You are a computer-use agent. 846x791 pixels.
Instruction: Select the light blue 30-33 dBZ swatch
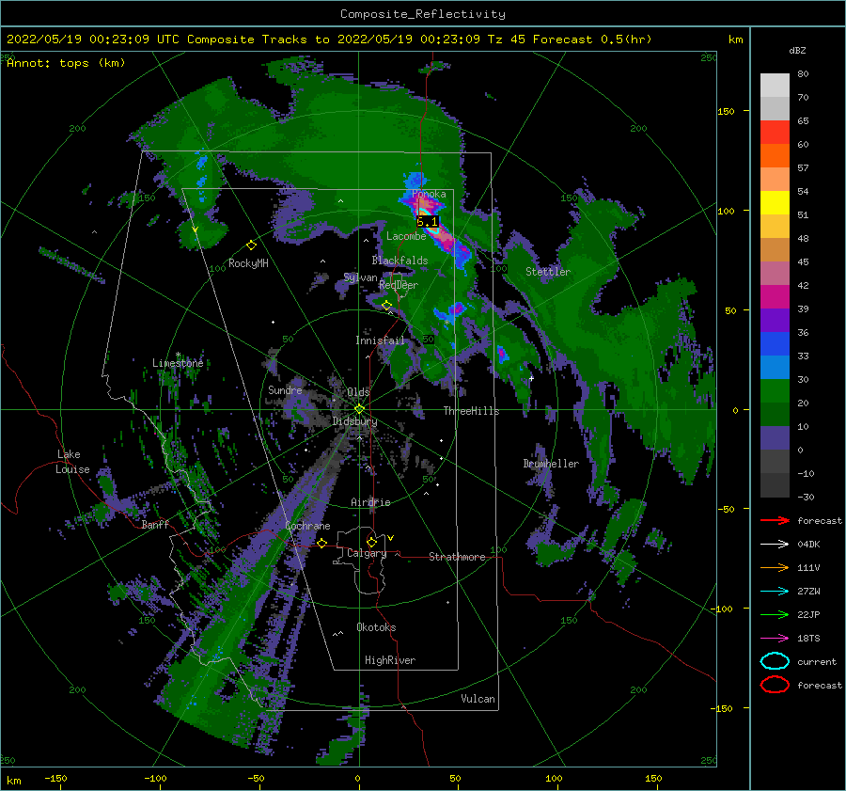[775, 368]
